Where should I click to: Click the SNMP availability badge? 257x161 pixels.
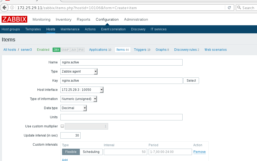pyautogui.click(x=65, y=50)
